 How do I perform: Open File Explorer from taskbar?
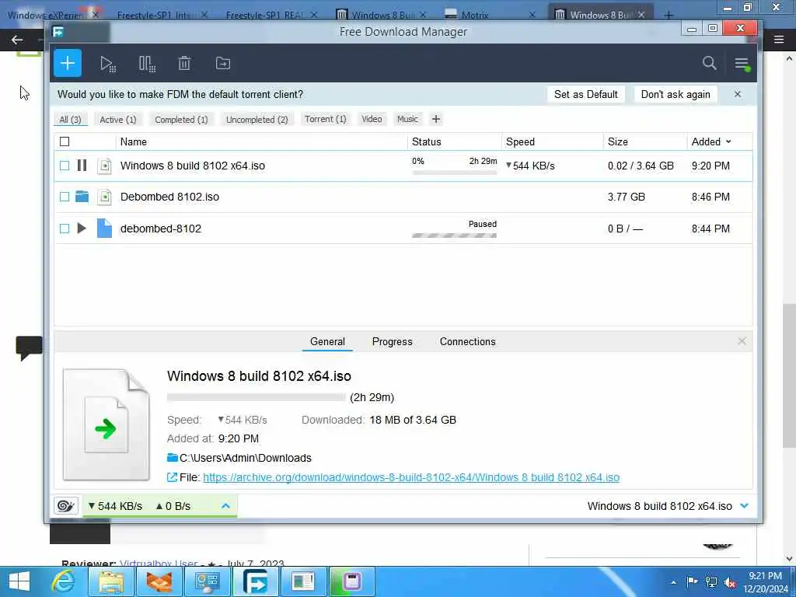pos(111,581)
